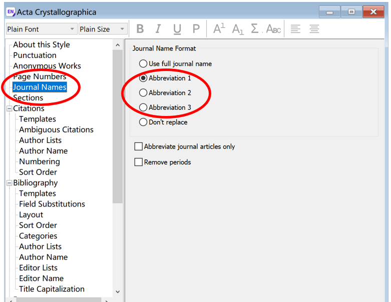Click the EndNote icon in title bar
Viewport: 391px width, 302px height.
(x=11, y=11)
